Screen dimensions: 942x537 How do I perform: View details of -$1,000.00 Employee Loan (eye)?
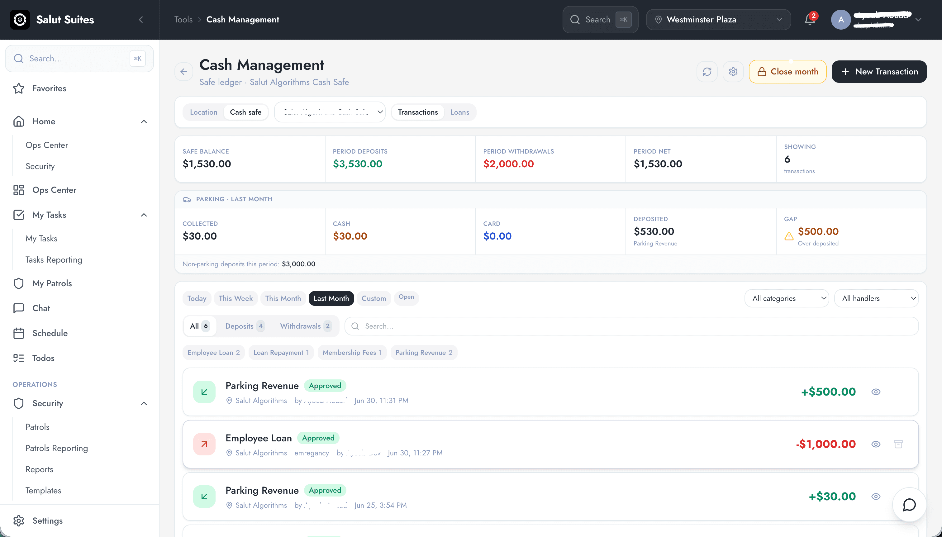coord(876,444)
